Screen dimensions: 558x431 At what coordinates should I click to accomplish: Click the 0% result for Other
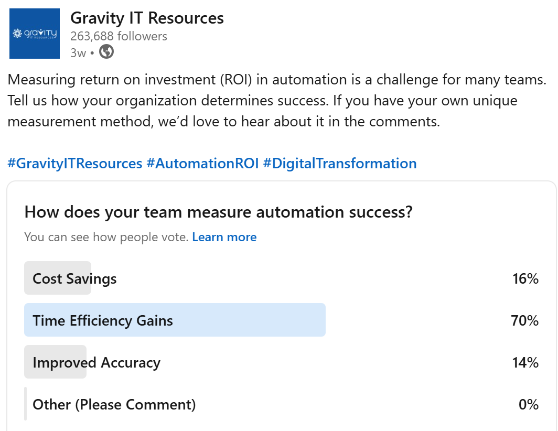528,404
